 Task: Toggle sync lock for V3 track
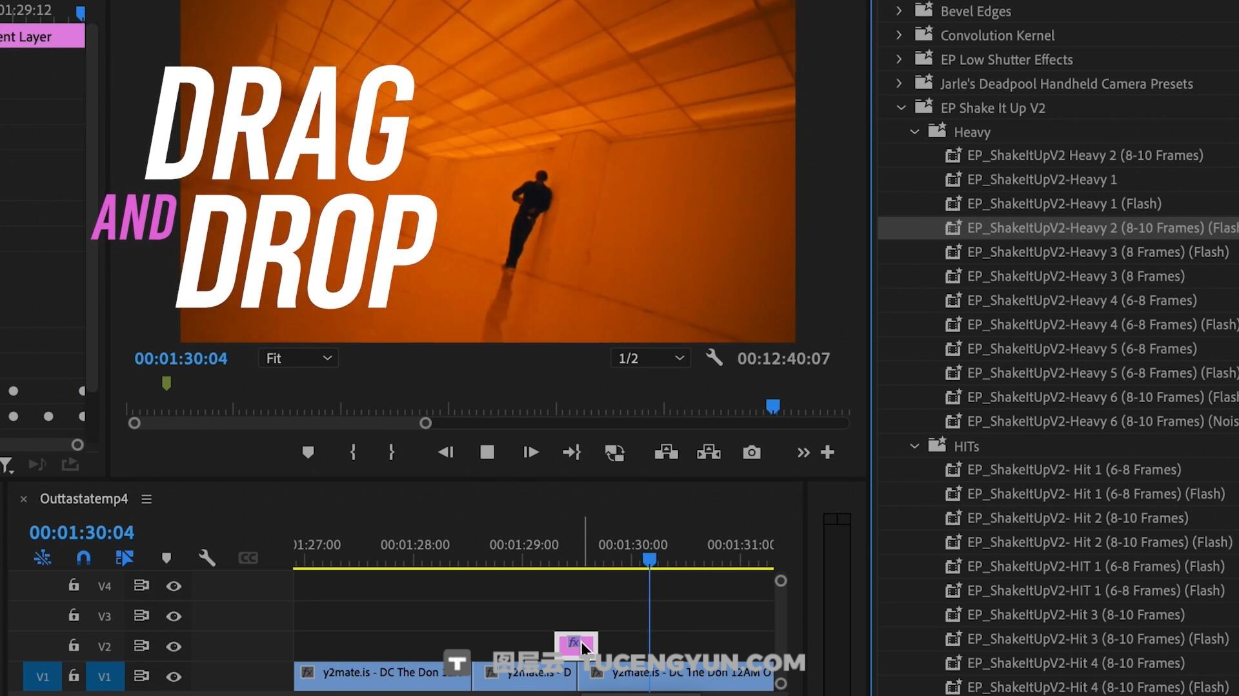141,615
